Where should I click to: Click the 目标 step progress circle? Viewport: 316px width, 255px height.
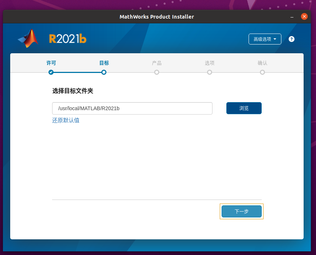104,72
